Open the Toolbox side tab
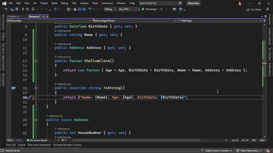The width and height of the screenshot is (273, 153). point(3,37)
